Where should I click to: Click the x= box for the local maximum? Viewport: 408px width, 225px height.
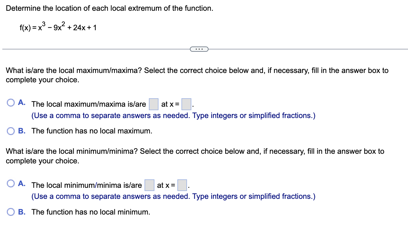coord(186,104)
